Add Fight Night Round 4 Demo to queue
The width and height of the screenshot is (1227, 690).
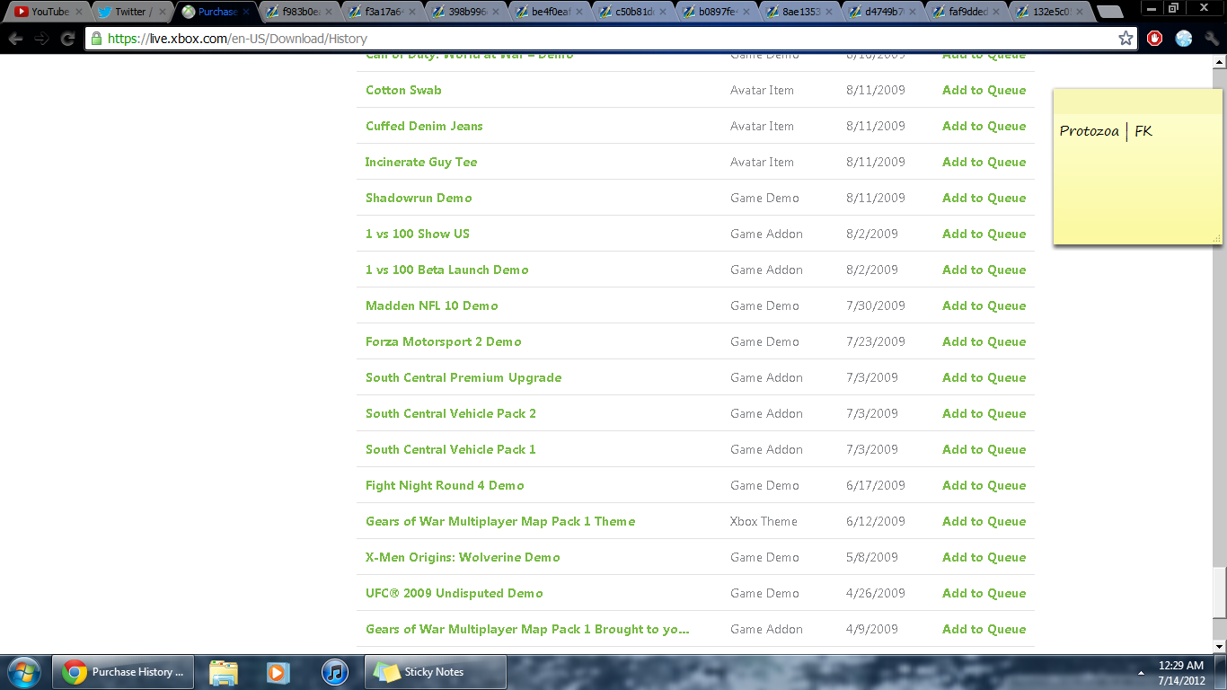pos(984,485)
